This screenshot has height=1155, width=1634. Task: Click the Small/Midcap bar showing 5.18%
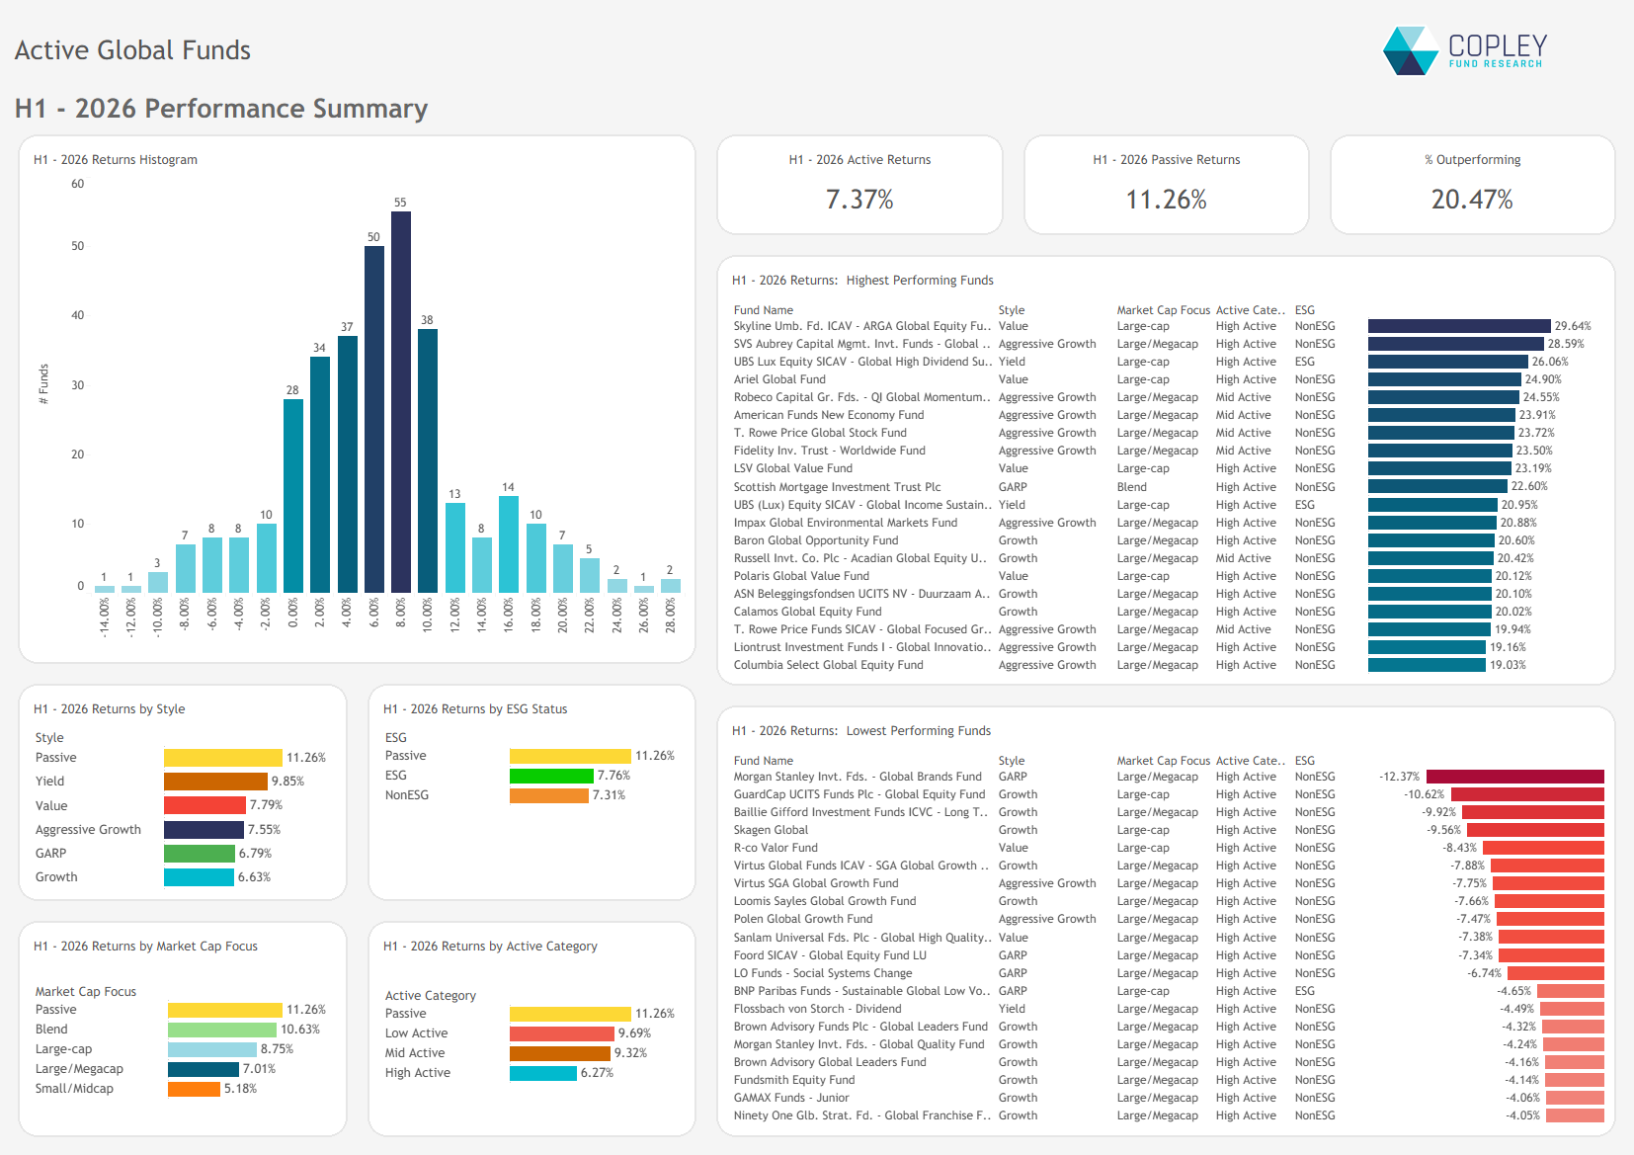[194, 1089]
